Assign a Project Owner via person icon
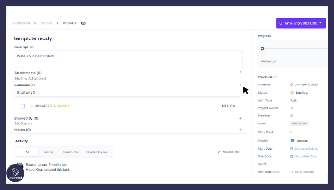This screenshot has width=334, height=190. (292, 108)
